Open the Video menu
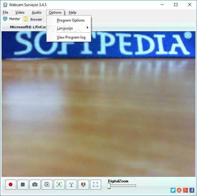Viewport: 197px width, 196px height. point(20,12)
